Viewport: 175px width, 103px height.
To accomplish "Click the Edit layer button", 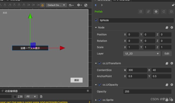I will point(167,54).
